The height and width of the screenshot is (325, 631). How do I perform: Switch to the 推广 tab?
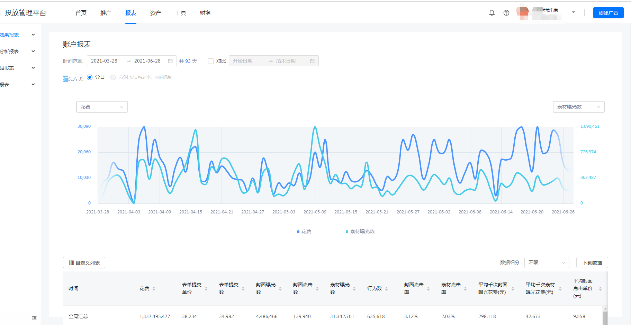[x=106, y=13]
